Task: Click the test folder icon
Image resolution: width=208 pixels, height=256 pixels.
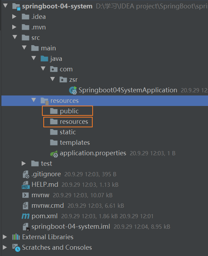Action: point(35,163)
